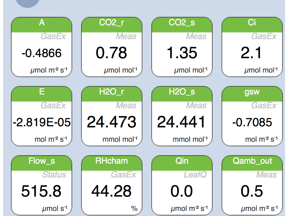Screen dimensions: 287x216
Task: Click the 44.28 RHcham percentage value
Action: coord(111,192)
